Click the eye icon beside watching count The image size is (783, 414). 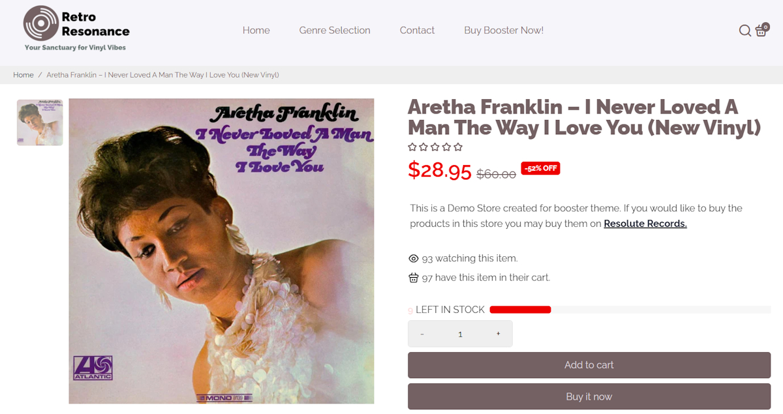[x=413, y=258]
